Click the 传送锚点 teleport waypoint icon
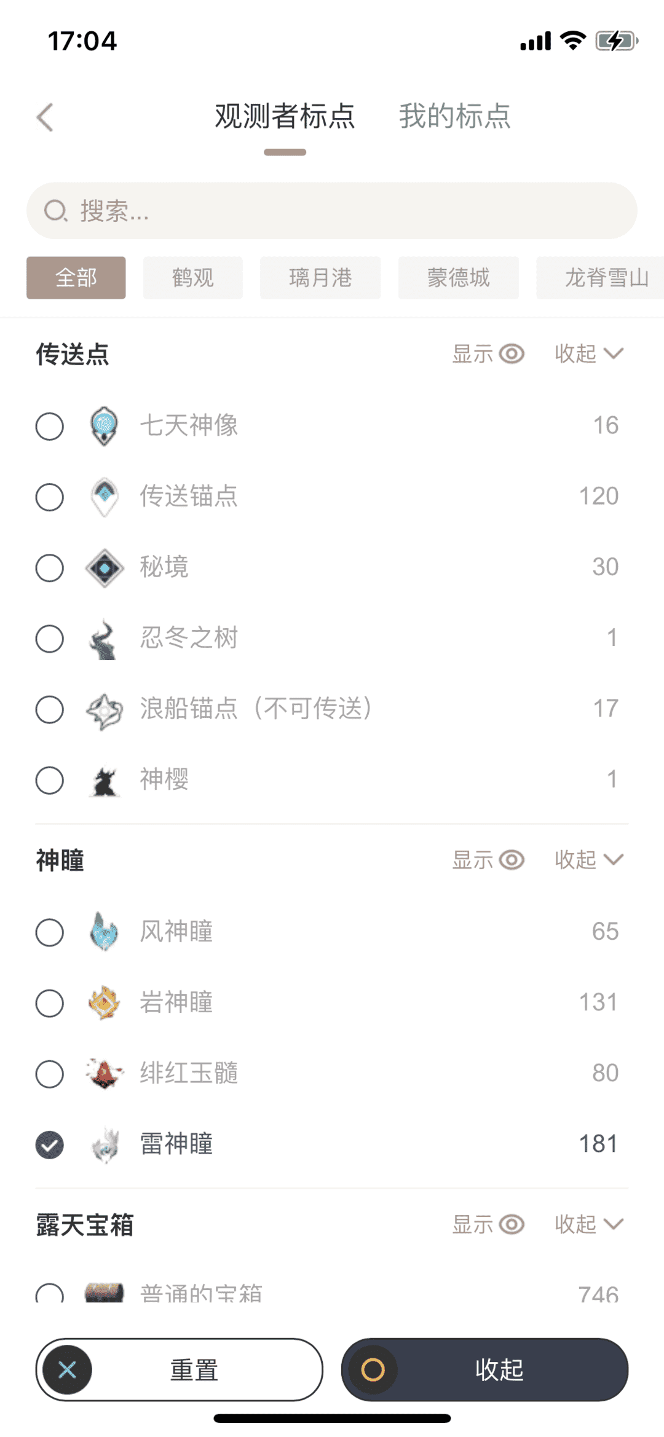 [105, 497]
